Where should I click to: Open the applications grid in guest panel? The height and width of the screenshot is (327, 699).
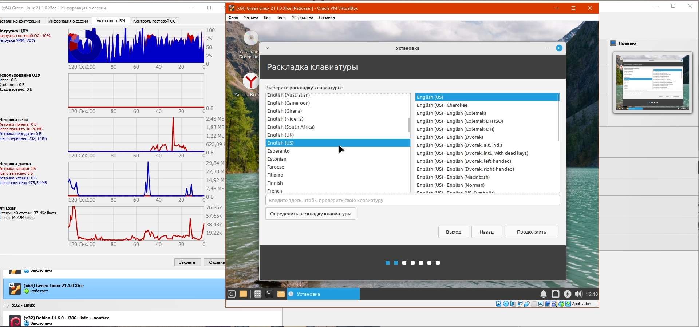(257, 294)
